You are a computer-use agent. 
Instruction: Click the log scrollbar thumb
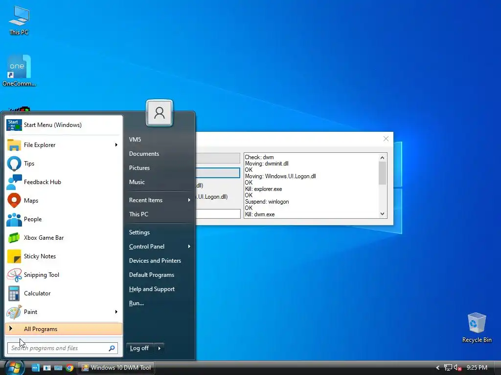pos(382,173)
